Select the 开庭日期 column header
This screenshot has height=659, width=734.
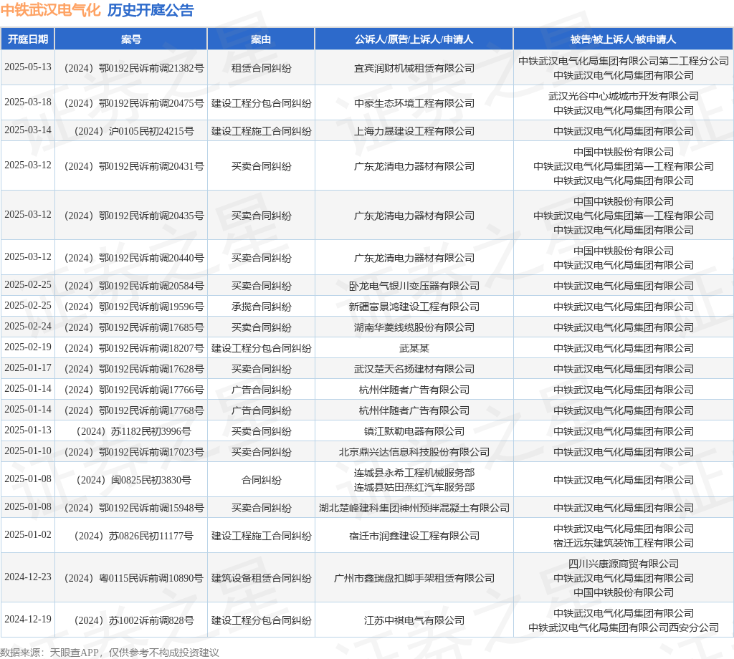click(x=28, y=39)
